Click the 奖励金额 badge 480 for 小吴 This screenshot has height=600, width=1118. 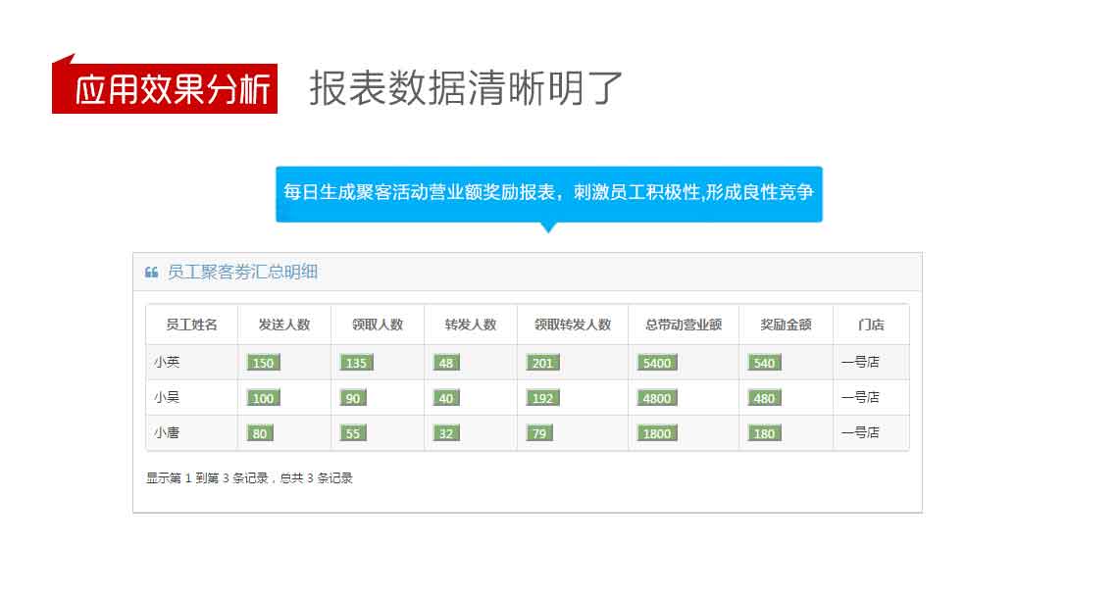(764, 397)
